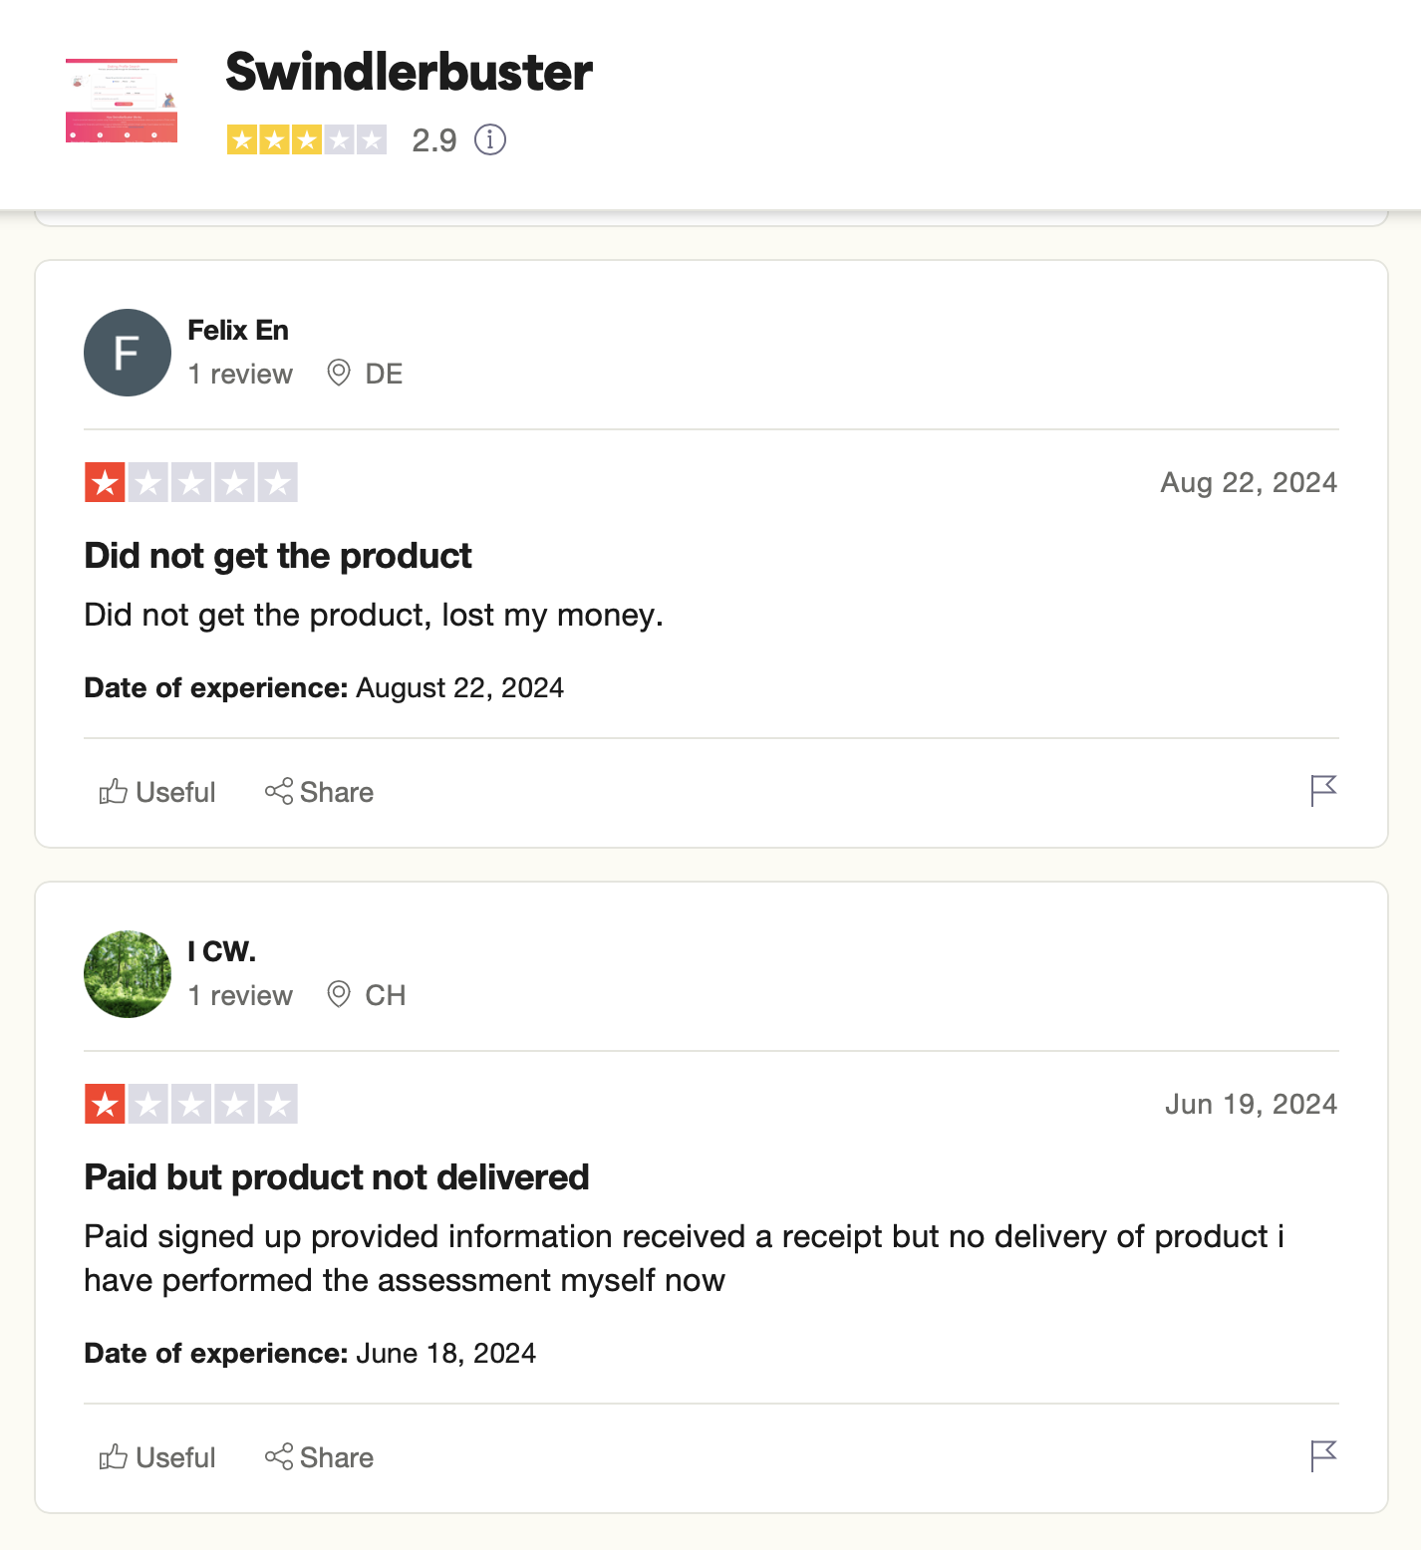Open Felix En's '1 review' link

[x=240, y=374]
